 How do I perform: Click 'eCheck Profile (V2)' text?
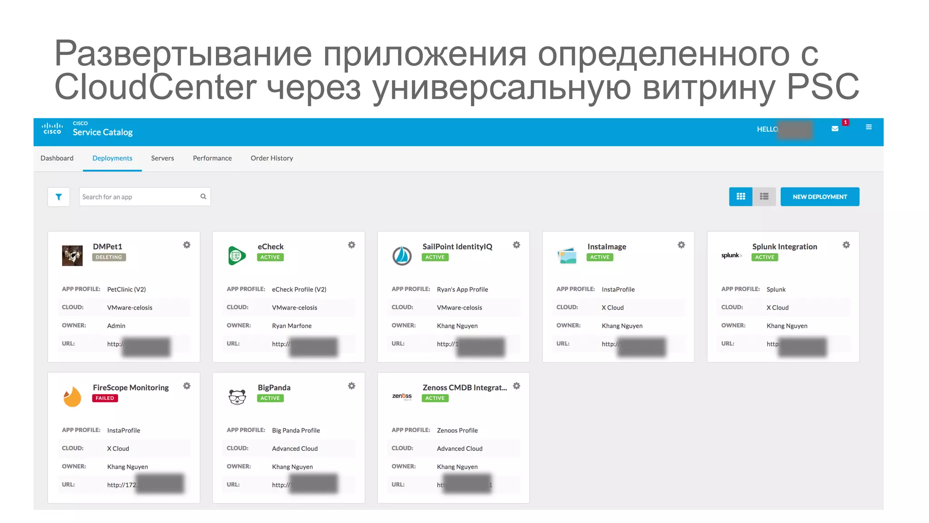(299, 289)
